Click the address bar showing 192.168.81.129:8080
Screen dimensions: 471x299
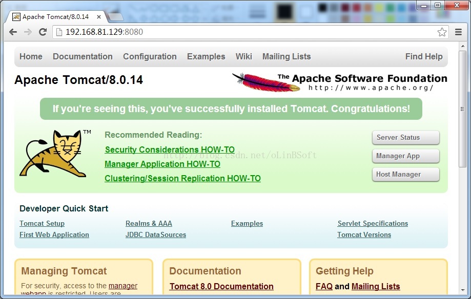[251, 32]
